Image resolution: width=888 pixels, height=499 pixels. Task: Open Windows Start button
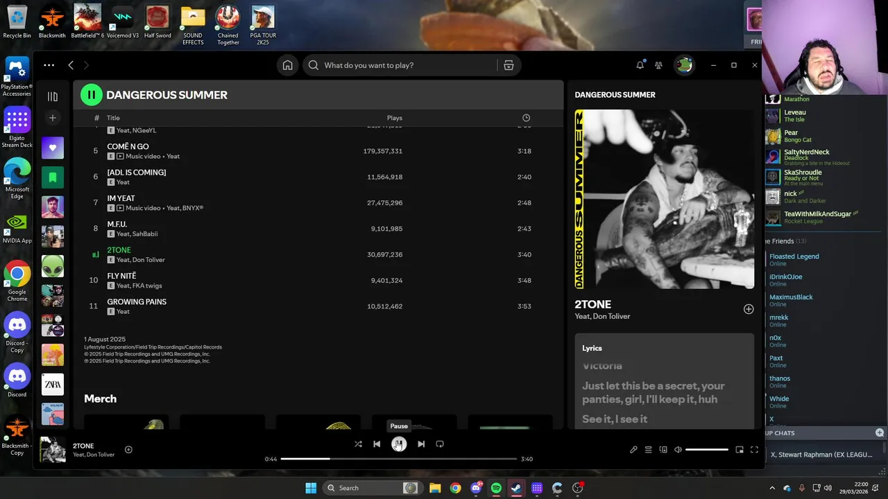311,488
